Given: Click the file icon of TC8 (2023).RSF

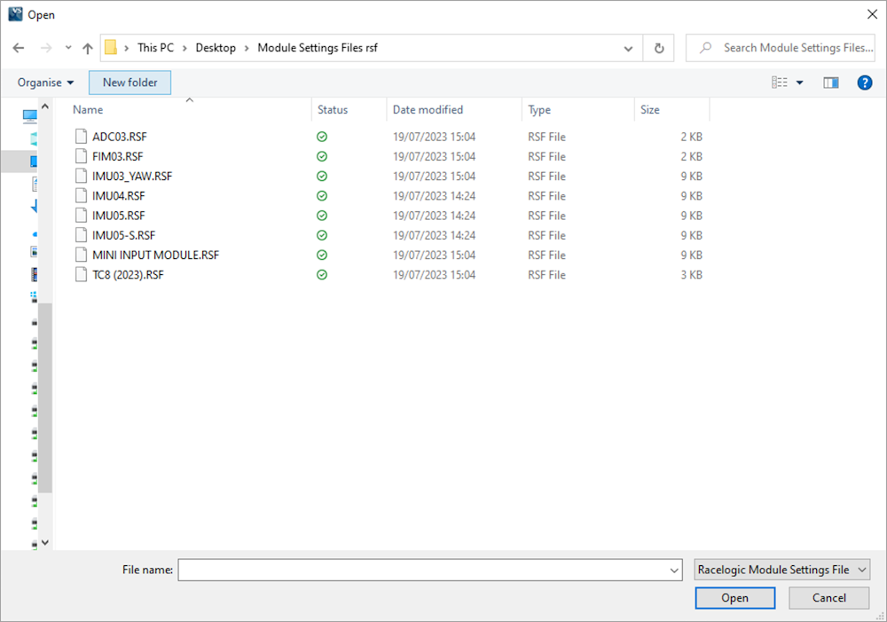Looking at the screenshot, I should 82,275.
